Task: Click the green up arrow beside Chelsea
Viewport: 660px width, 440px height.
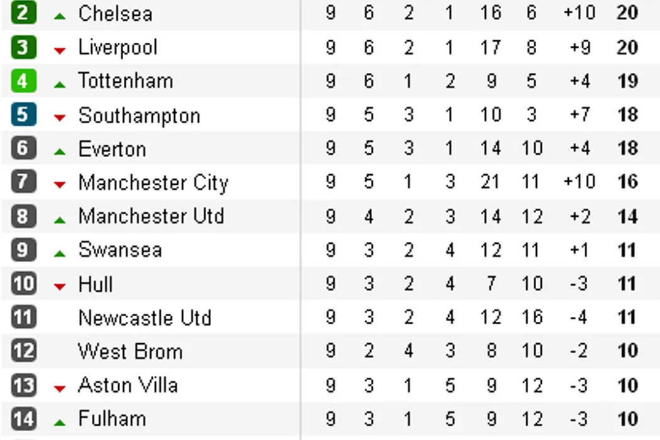Action: 60,16
